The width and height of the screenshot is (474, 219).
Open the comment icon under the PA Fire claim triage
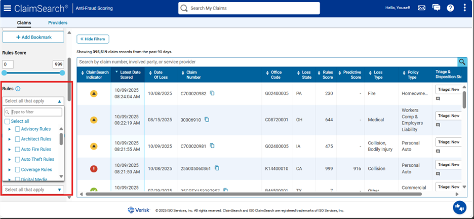(x=438, y=99)
